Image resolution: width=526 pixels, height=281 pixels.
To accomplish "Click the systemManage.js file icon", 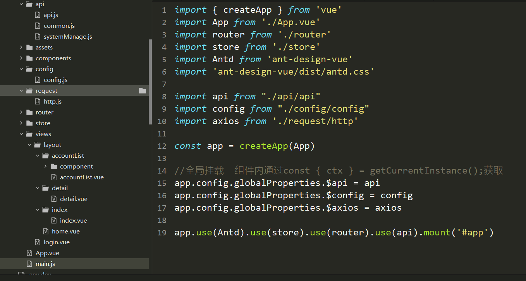I will coord(38,37).
